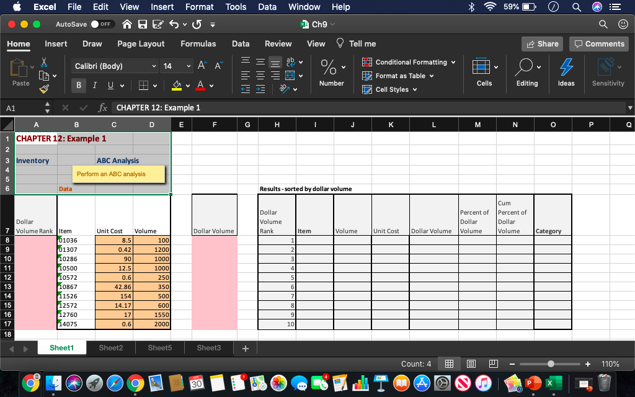
Task: Click the Cells grid icon
Action: click(x=481, y=65)
